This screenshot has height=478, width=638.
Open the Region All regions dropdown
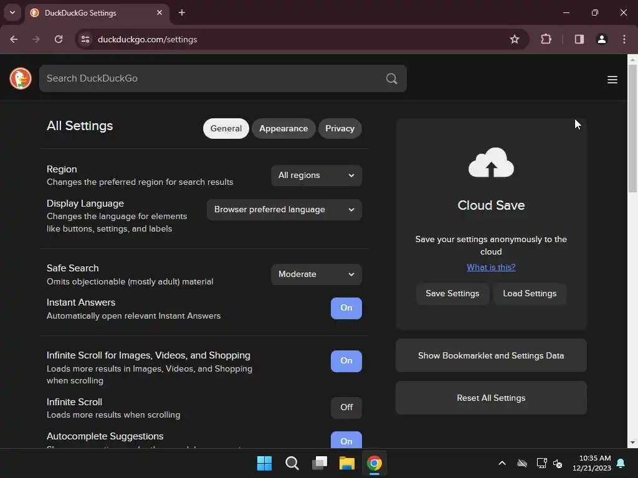(316, 175)
